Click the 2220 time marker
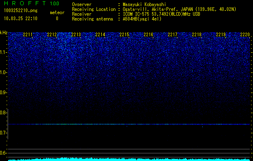The width and height of the screenshot is (253, 161). tap(245, 35)
